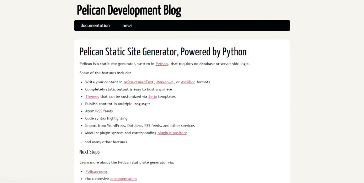Click the Import from WordPress list item
This screenshot has width=364, height=183.
pyautogui.click(x=140, y=126)
